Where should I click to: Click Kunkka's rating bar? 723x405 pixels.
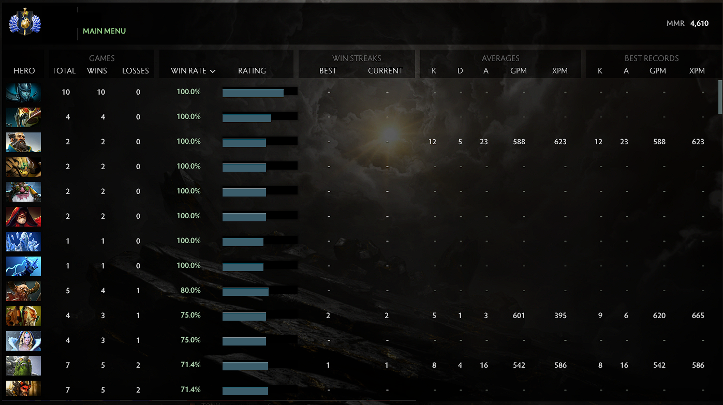(x=260, y=143)
